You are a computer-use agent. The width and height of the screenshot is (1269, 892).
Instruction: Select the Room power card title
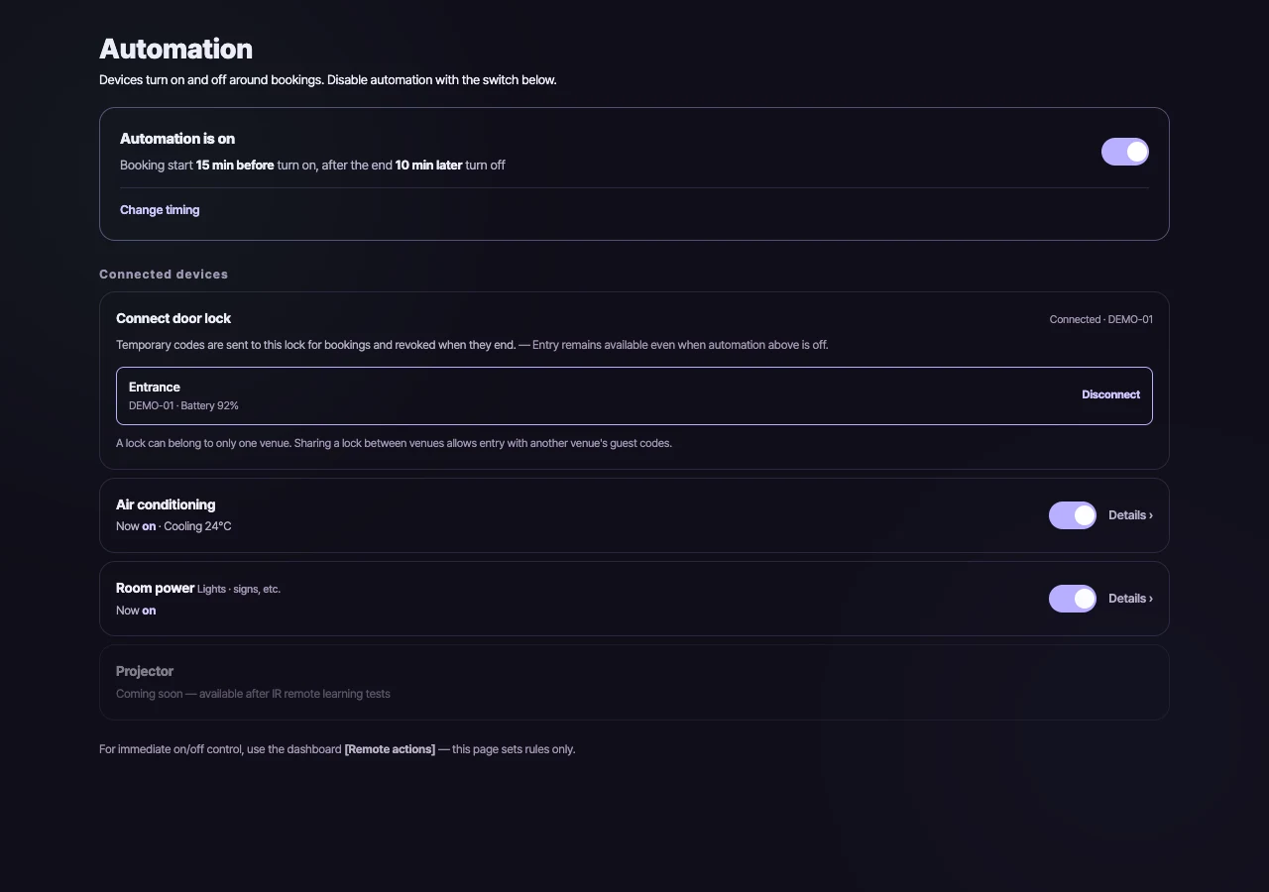155,588
